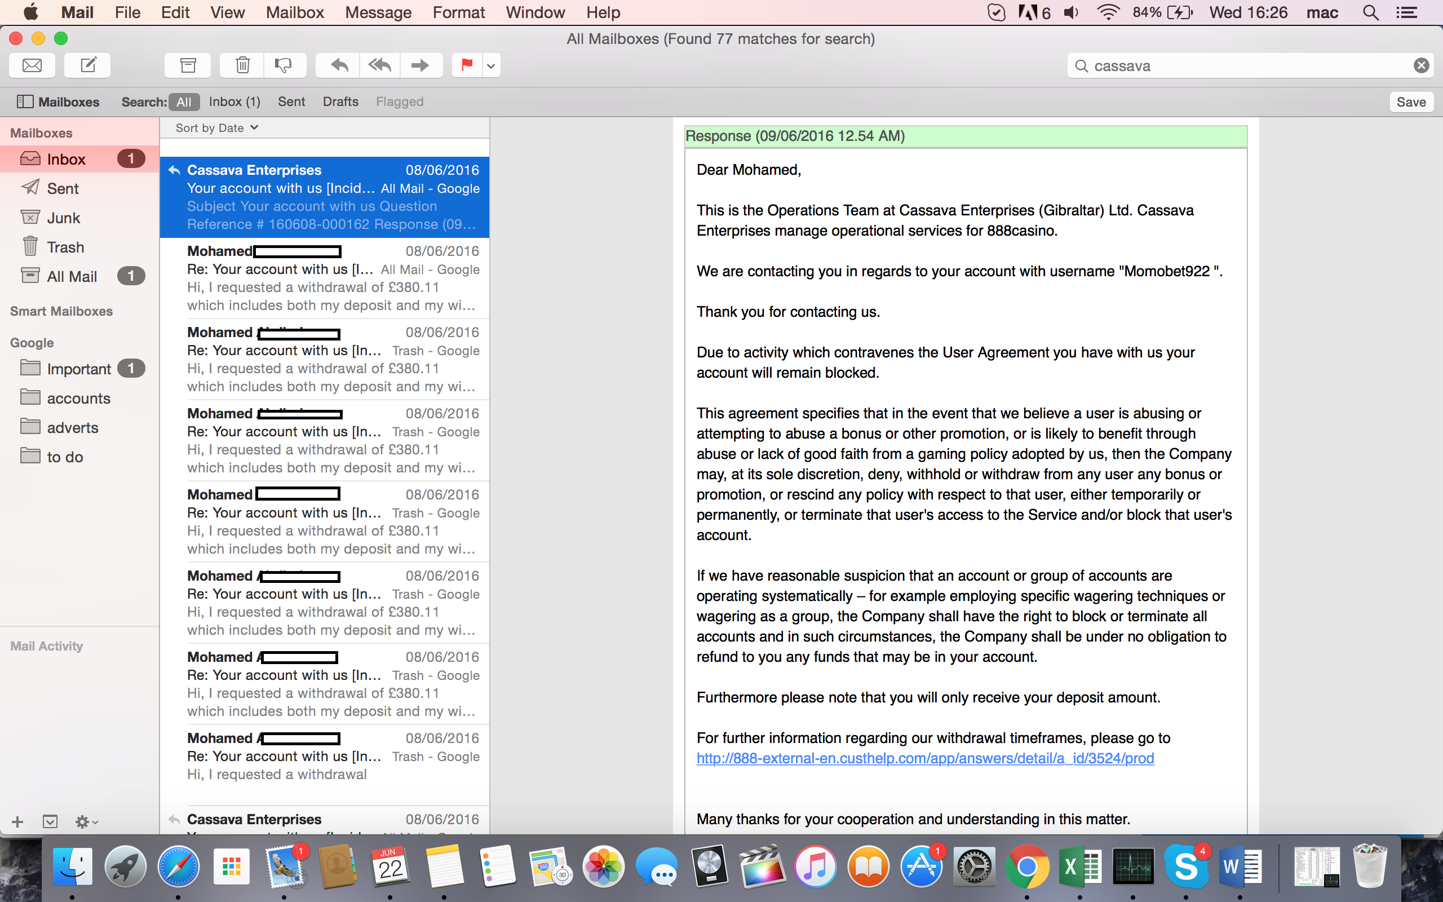Open the sidebar gear action menu
The height and width of the screenshot is (902, 1443).
coord(86,822)
